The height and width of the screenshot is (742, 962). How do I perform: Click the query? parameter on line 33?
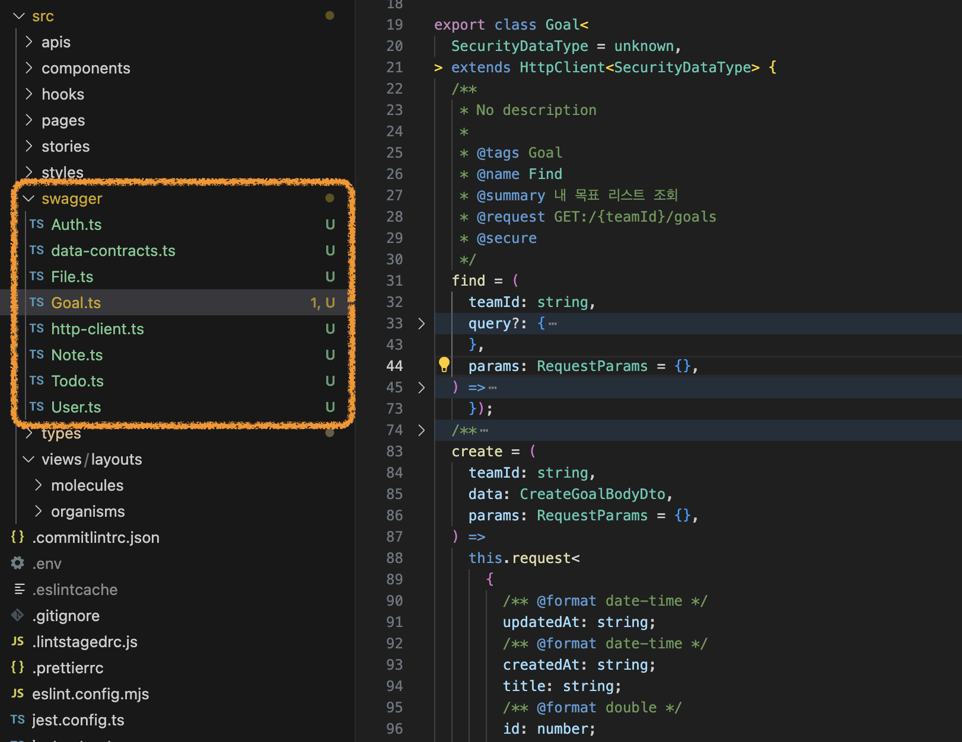[494, 323]
